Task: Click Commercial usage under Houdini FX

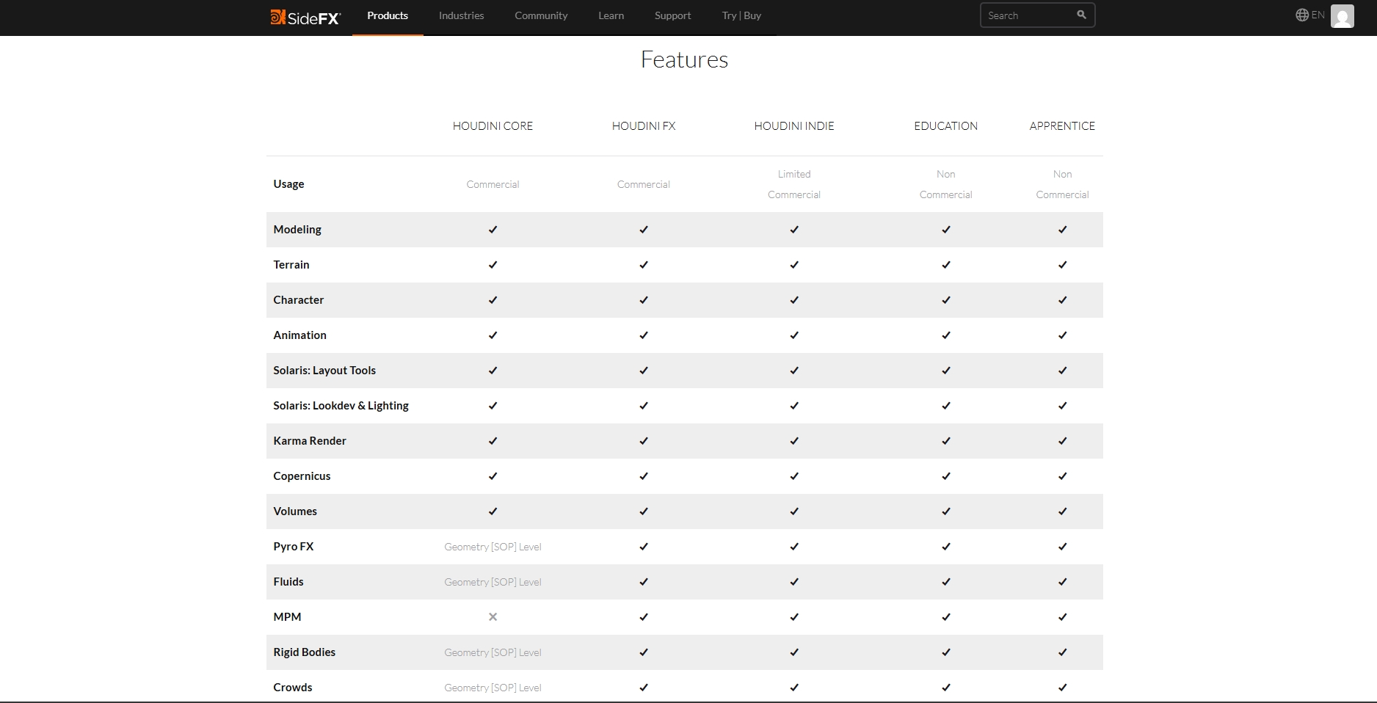Action: (644, 184)
